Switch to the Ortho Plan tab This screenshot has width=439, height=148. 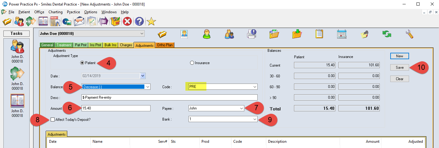point(165,45)
